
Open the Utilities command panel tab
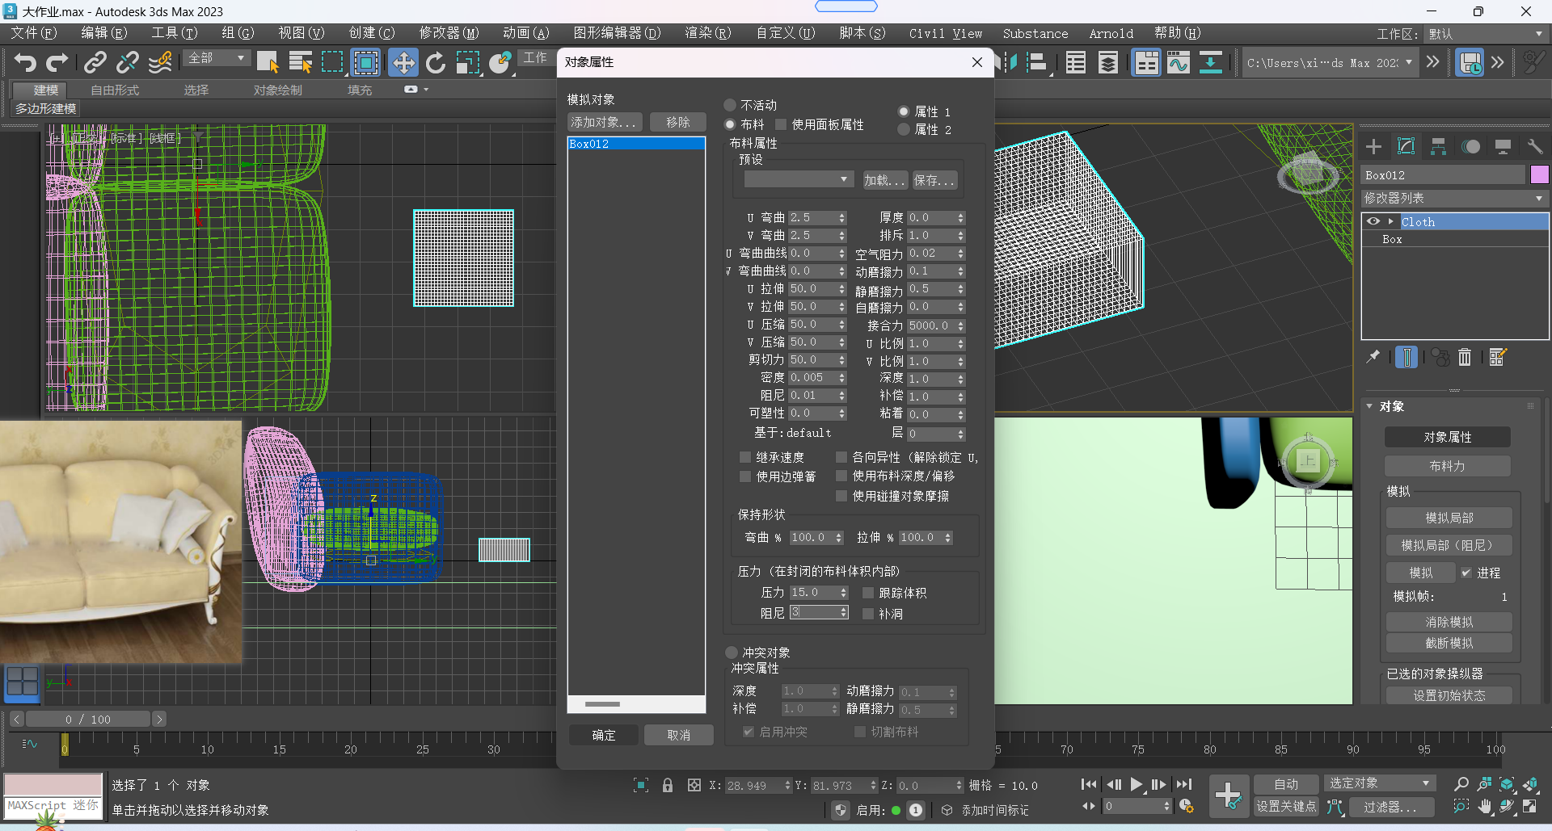coord(1535,146)
